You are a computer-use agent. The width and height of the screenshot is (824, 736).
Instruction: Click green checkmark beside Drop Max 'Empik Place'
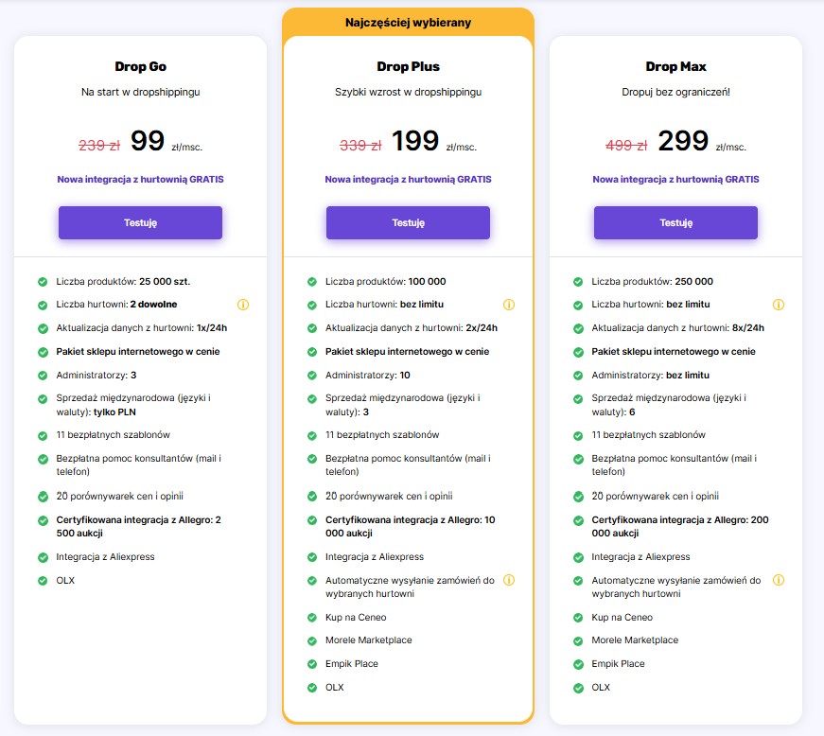[578, 663]
